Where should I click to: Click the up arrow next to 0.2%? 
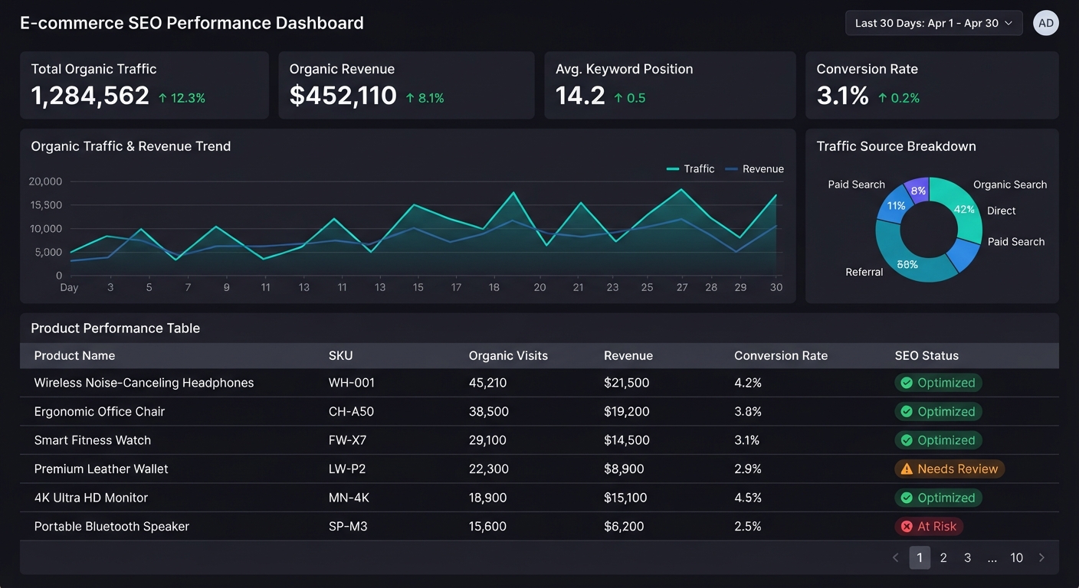coord(883,98)
